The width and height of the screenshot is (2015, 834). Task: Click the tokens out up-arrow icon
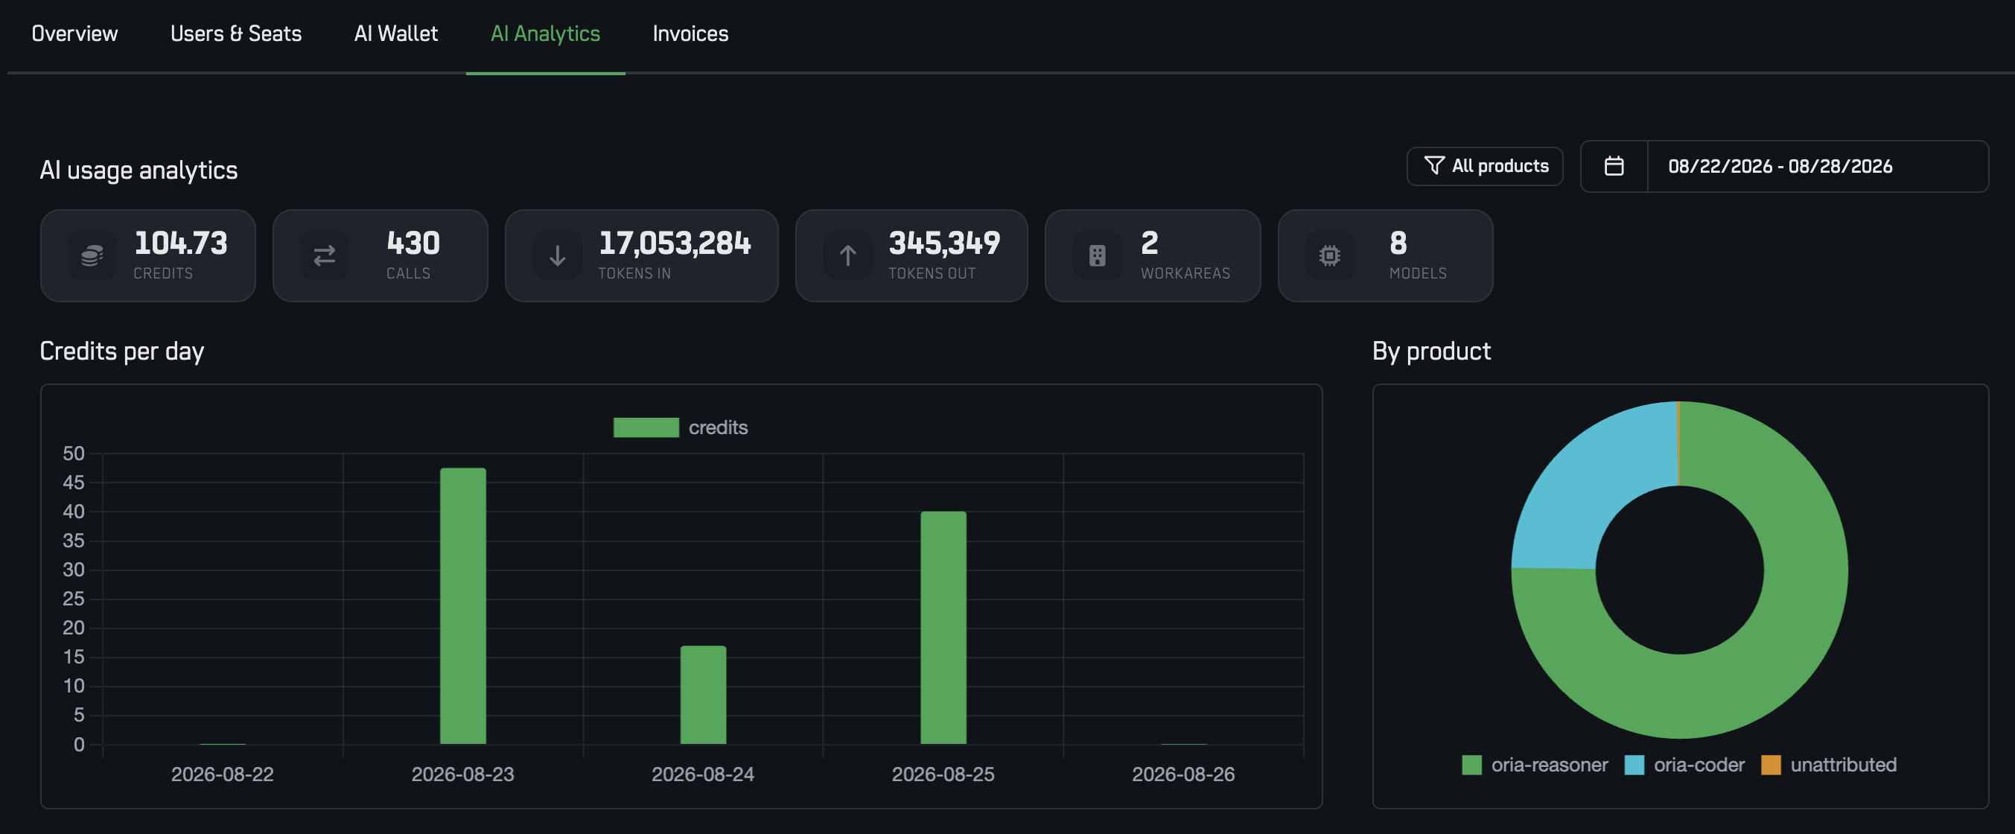847,255
